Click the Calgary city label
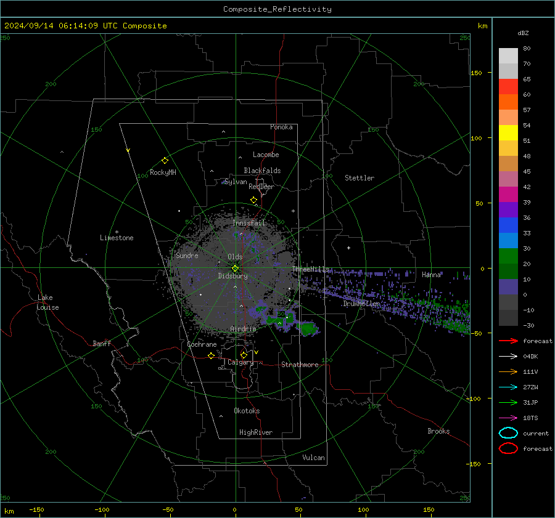Screen dimensions: 555x518 tap(240, 362)
